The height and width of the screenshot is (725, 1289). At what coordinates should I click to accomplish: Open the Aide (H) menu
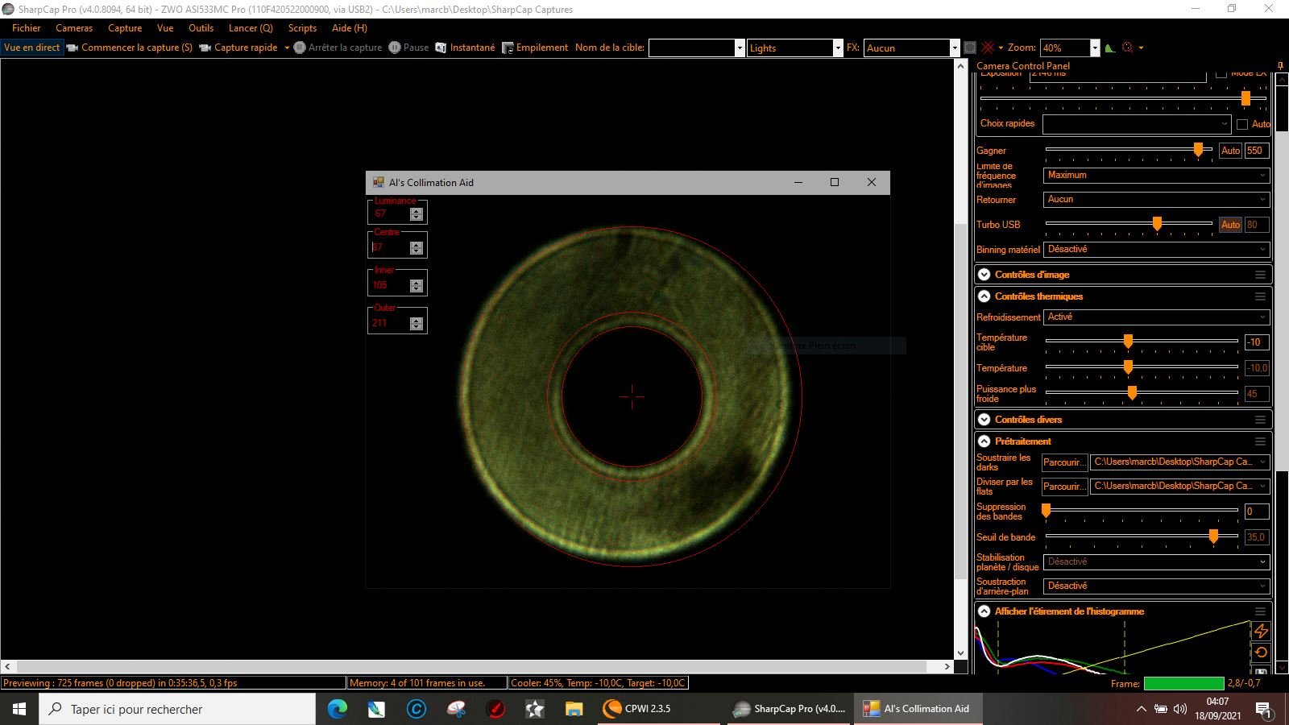[x=349, y=28]
